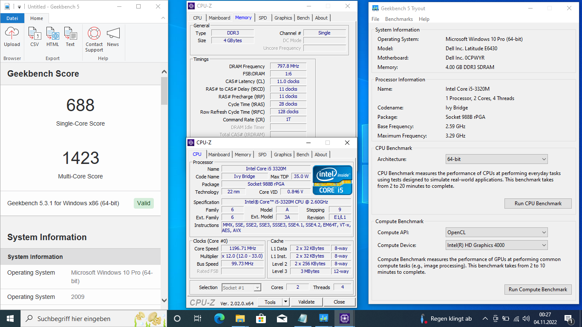Export results as CSV

pos(35,37)
